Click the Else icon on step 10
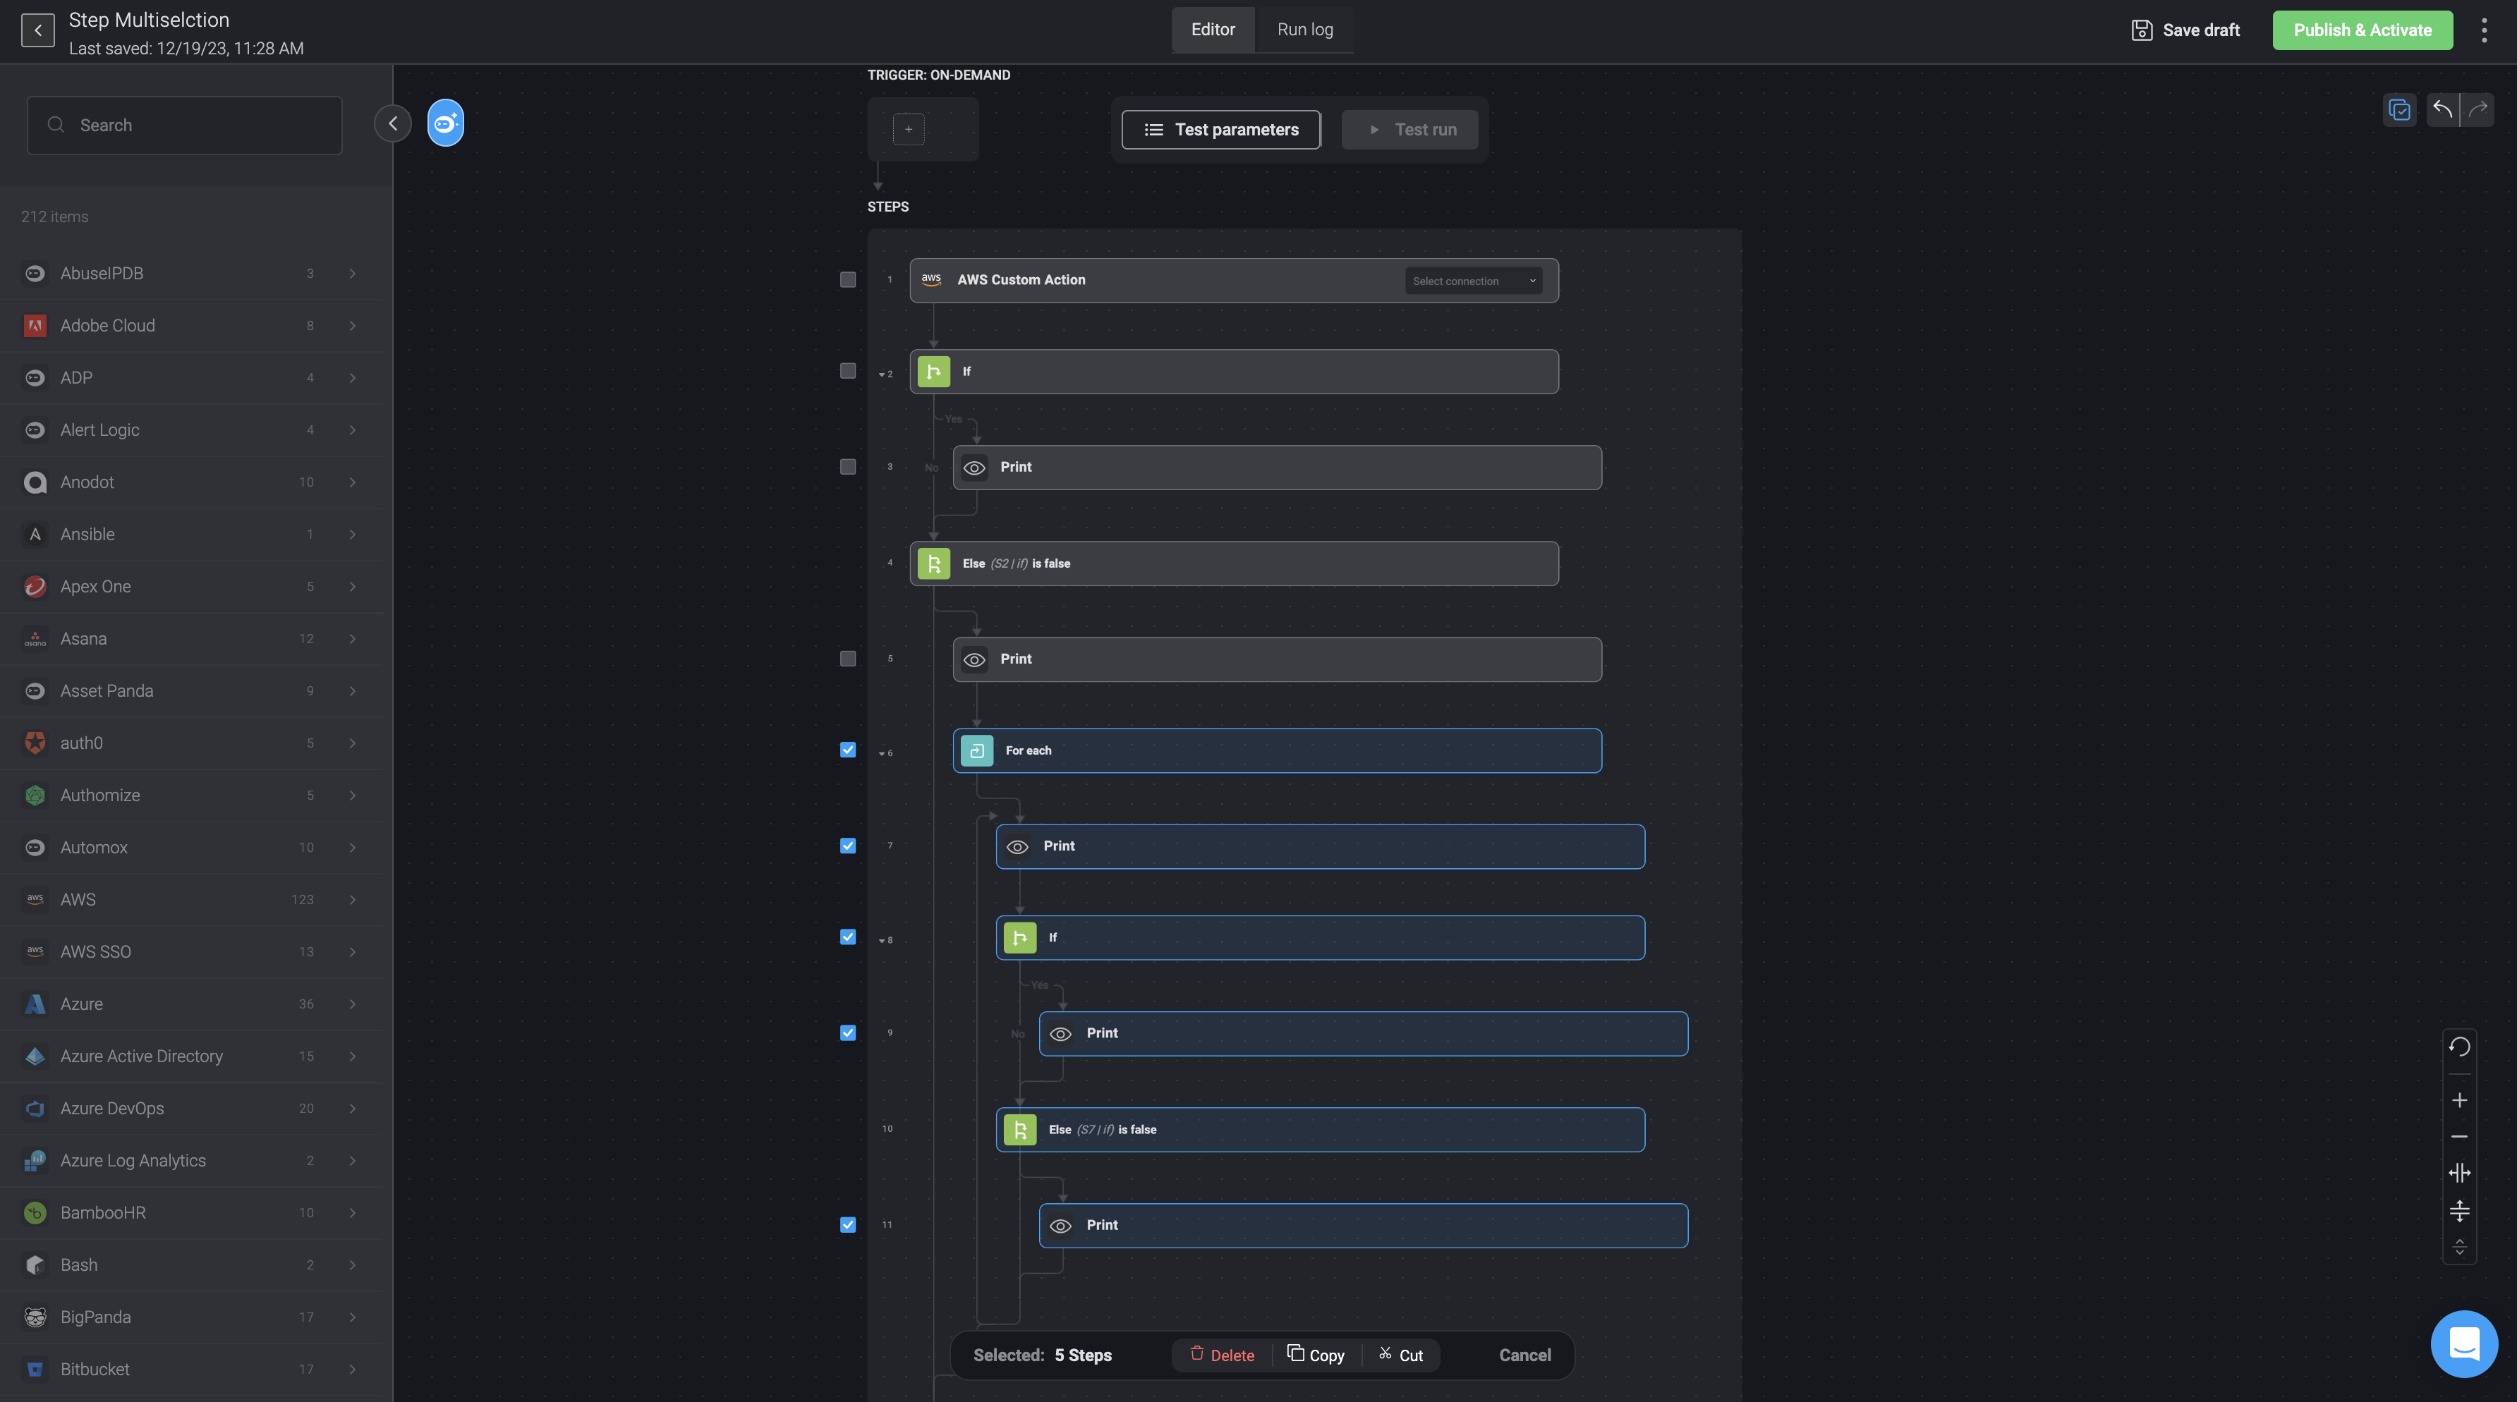 tap(1020, 1129)
